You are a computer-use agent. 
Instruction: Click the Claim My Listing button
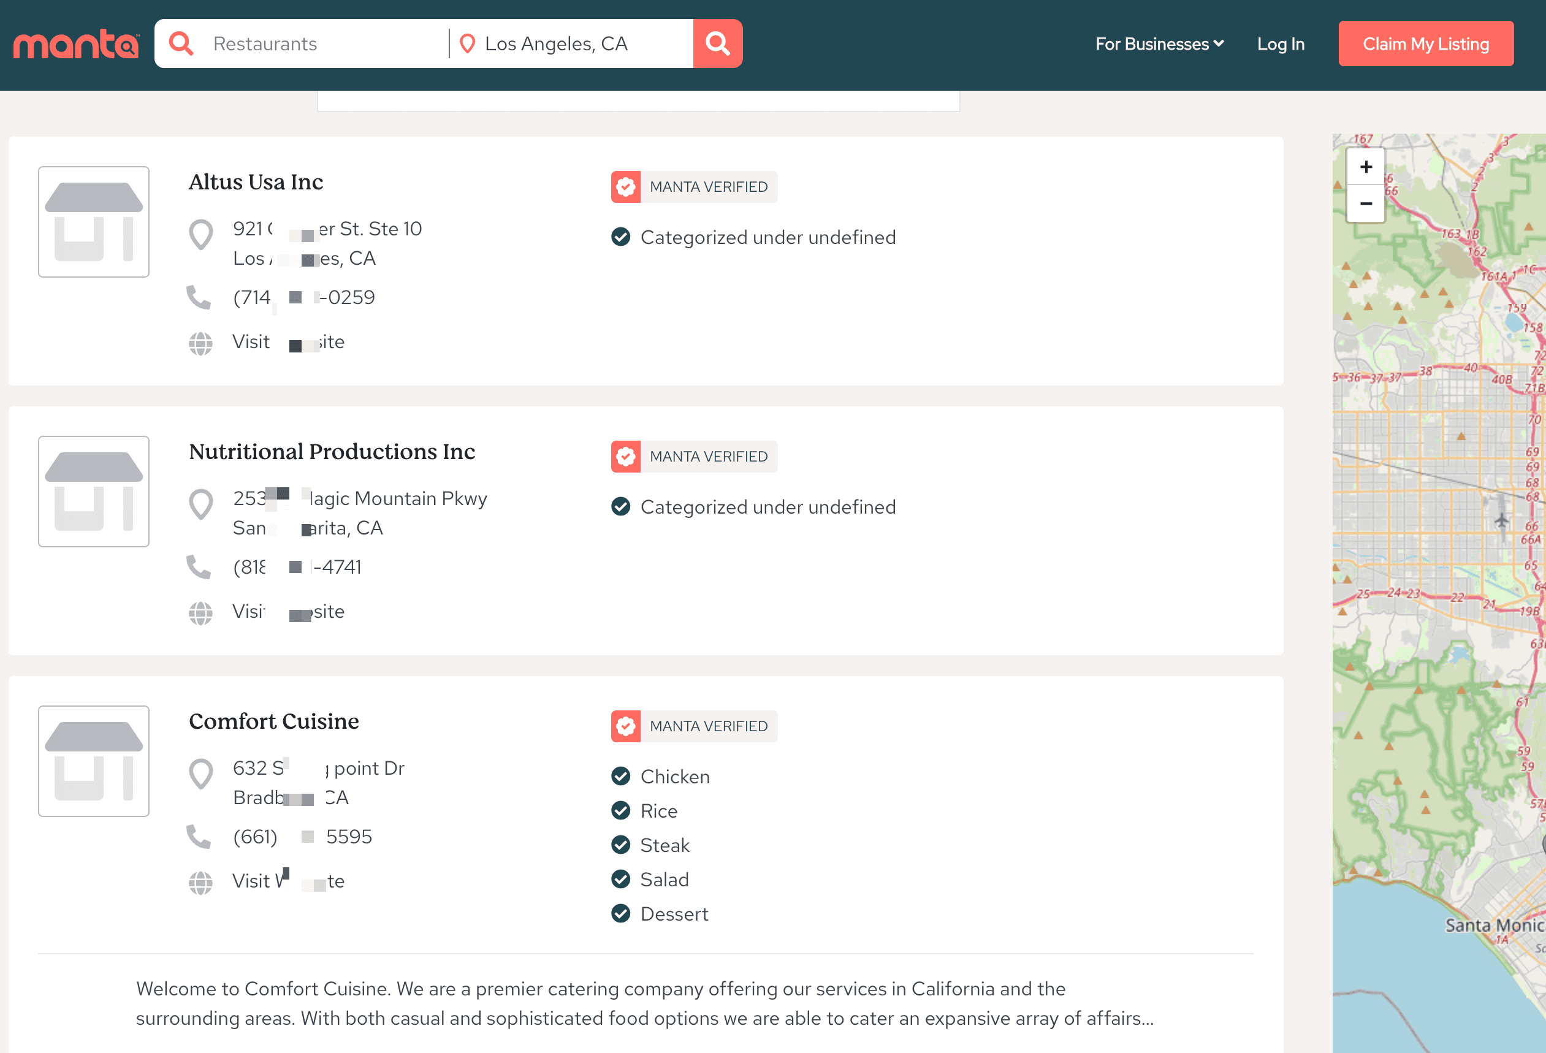coord(1425,44)
